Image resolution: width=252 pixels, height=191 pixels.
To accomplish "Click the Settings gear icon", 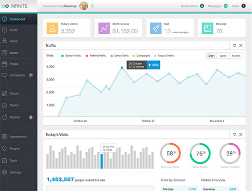I will [x=5, y=172].
